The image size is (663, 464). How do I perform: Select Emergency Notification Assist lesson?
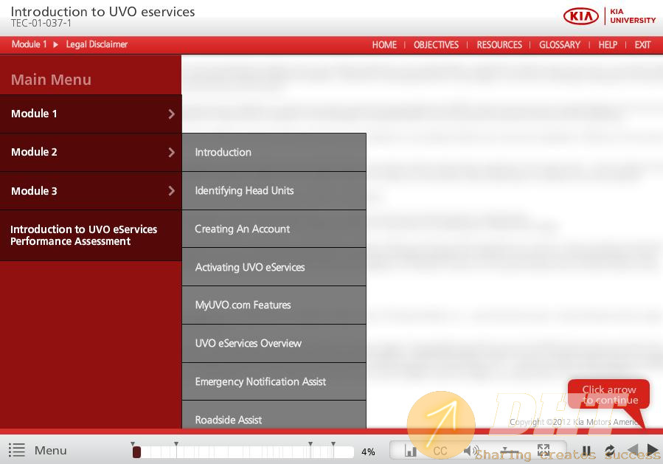tap(274, 381)
